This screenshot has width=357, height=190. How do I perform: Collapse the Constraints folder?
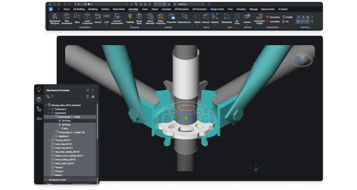(x=49, y=113)
